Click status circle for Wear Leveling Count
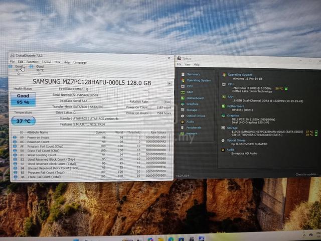The image size is (321, 241). click(x=15, y=155)
